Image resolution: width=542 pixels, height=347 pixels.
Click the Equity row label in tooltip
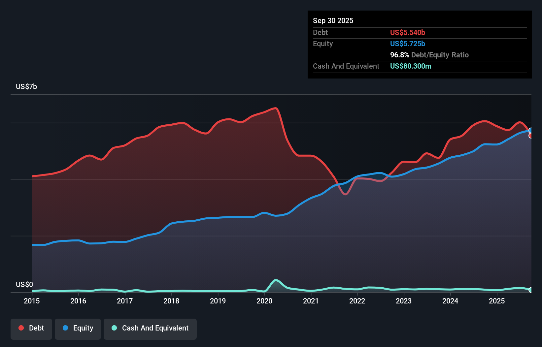[x=323, y=44]
